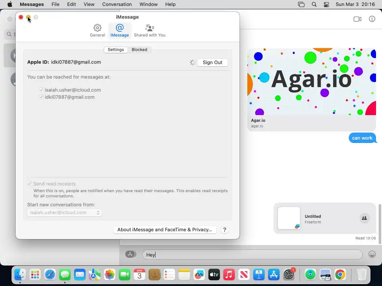Open the Untitled Freeform board attachment
Image resolution: width=382 pixels, height=286 pixels.
[x=325, y=218]
